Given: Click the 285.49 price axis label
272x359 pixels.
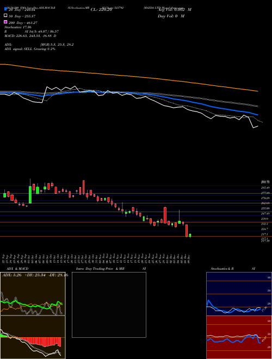Looking at the screenshot, I should [265, 188].
